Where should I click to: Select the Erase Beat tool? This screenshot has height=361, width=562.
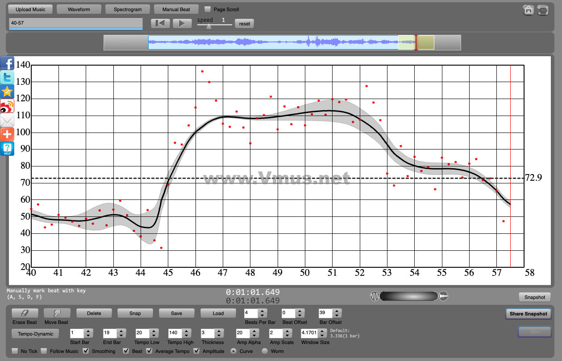[x=25, y=313]
